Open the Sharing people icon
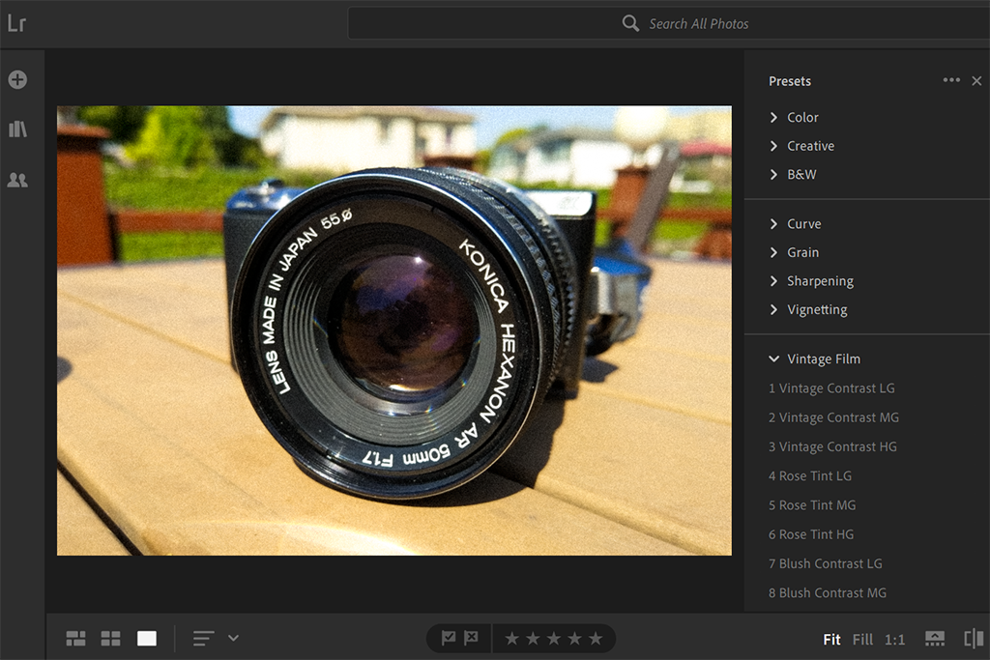This screenshot has width=990, height=660. coord(17,180)
